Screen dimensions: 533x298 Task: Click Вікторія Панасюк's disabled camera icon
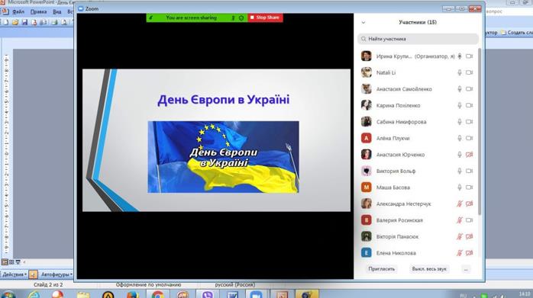pos(469,236)
